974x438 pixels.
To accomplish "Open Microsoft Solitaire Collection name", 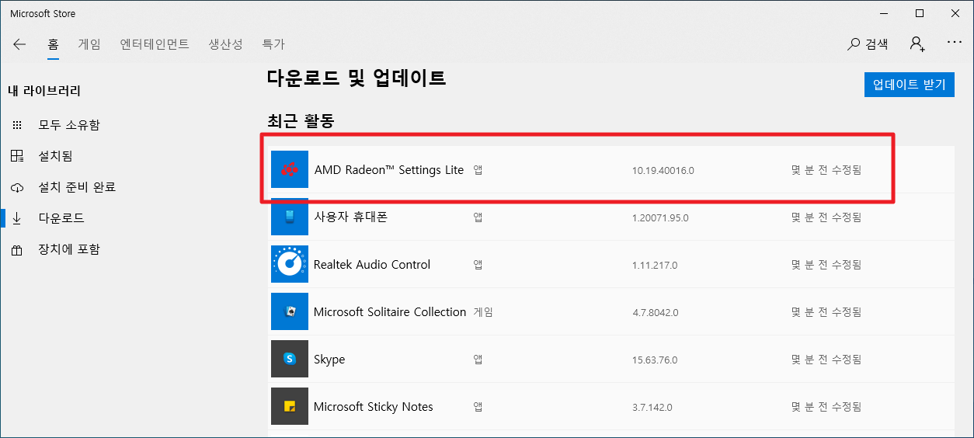I will pos(390,312).
